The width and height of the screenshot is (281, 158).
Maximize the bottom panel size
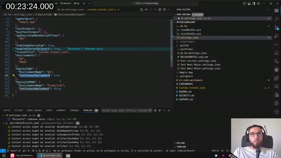164,110
